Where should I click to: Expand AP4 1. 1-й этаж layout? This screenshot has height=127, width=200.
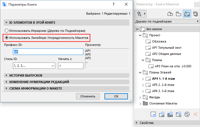[x=143, y=79]
